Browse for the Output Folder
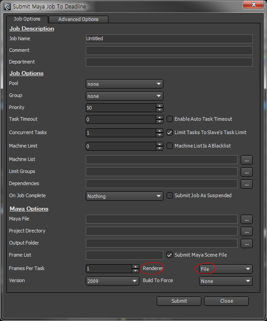Viewport: 267px width, 321px height. coord(246,243)
